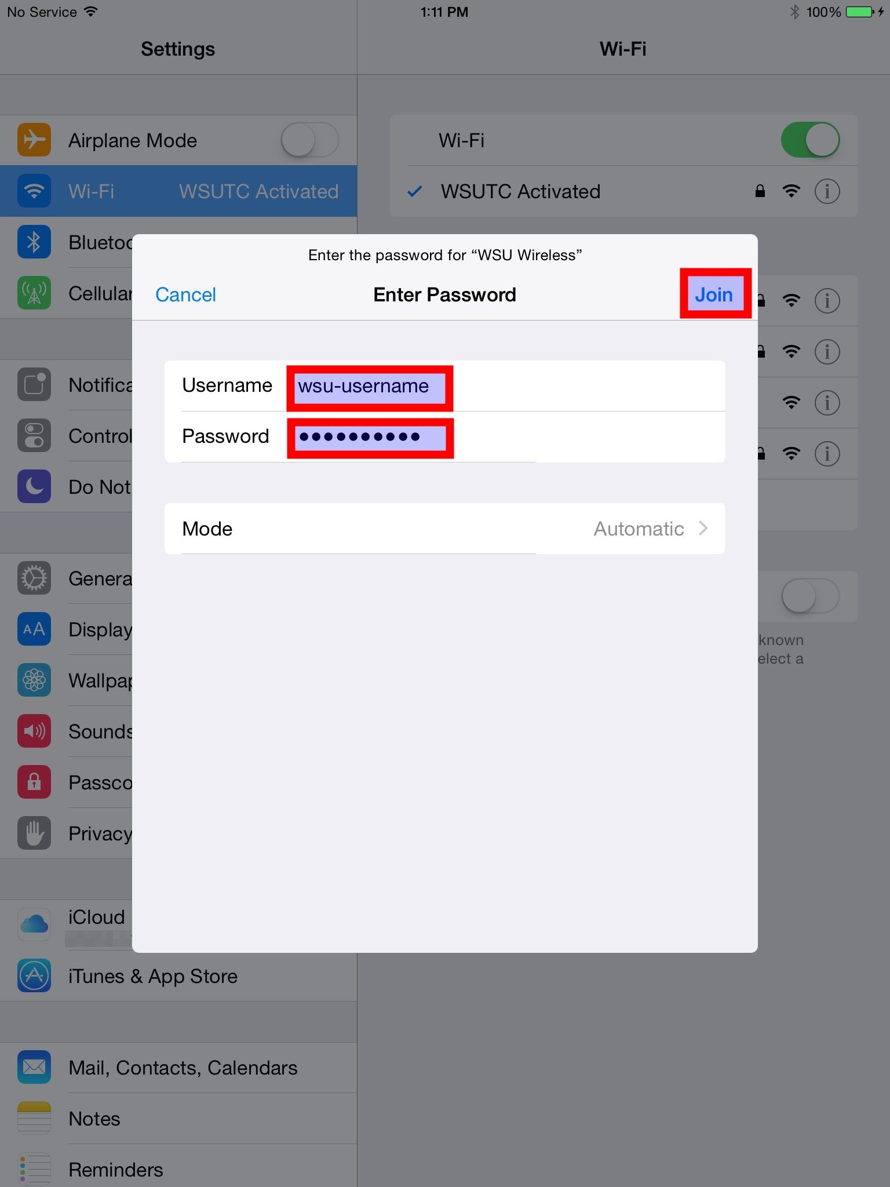Viewport: 890px width, 1187px height.
Task: Tap the Sounds speaker icon
Action: click(34, 731)
